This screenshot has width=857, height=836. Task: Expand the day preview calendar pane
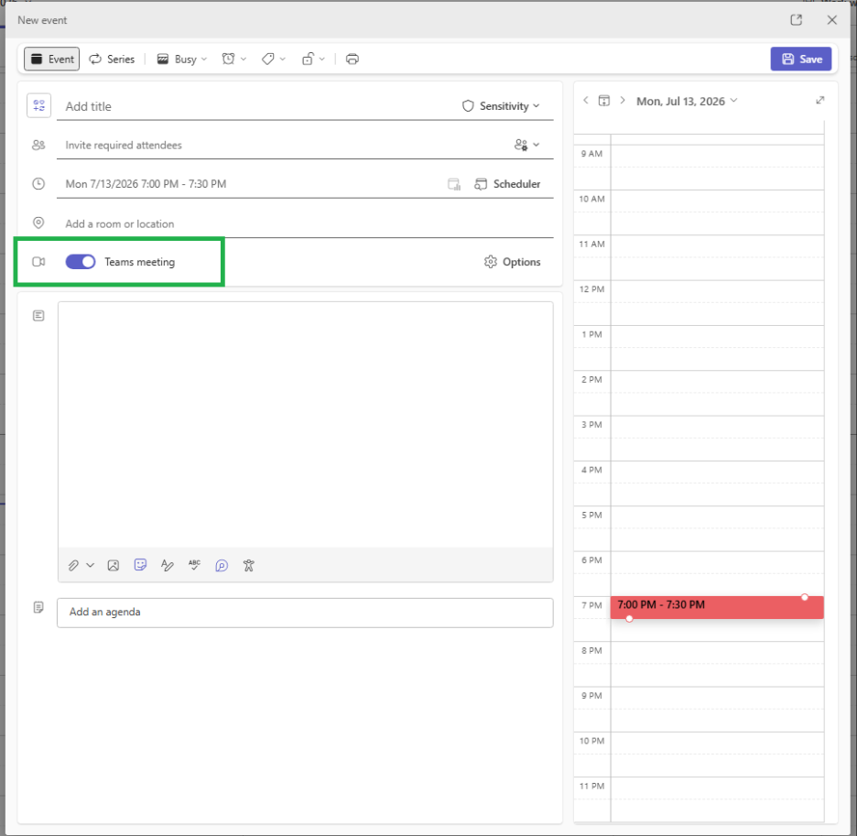[x=819, y=100]
